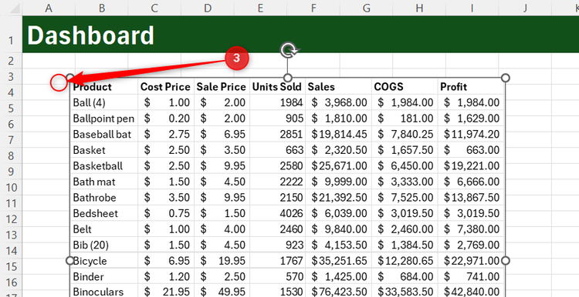
Task: Select row 8 header
Action: [11, 155]
